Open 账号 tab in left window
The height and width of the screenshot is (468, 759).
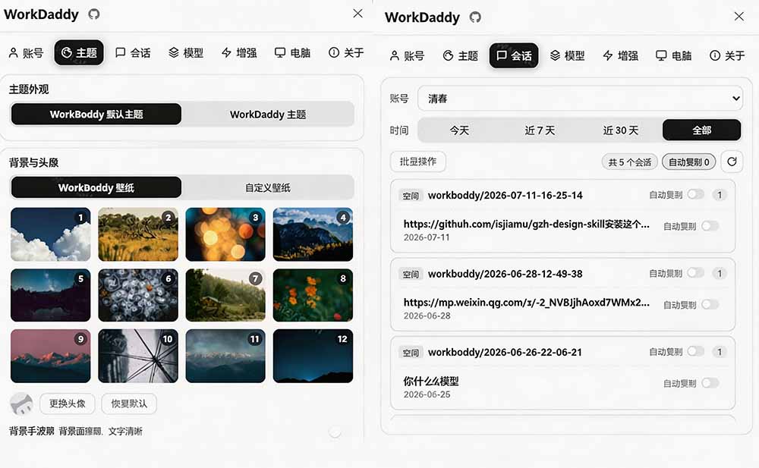pos(26,53)
